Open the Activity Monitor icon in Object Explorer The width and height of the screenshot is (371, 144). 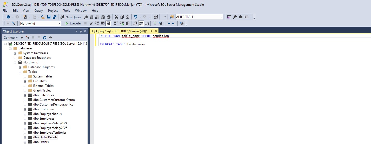pos(50,38)
